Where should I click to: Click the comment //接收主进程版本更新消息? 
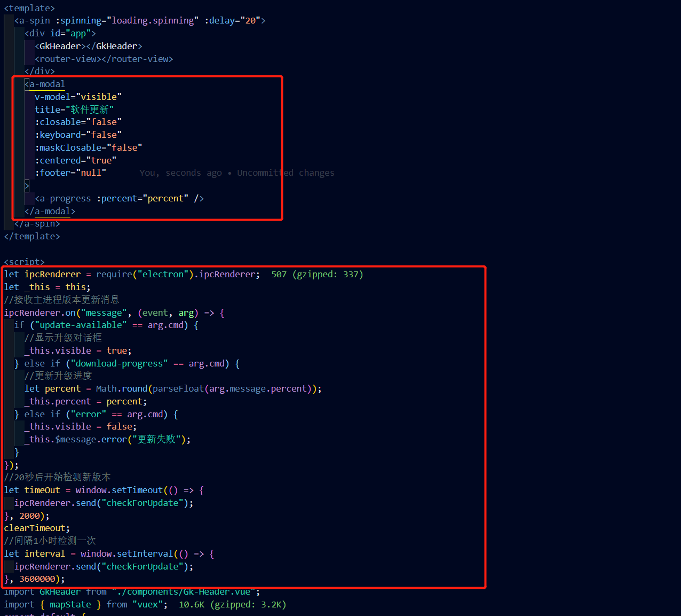(62, 300)
